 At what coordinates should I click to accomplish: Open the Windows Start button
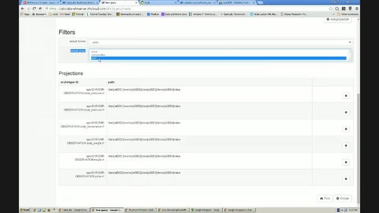click(25, 210)
